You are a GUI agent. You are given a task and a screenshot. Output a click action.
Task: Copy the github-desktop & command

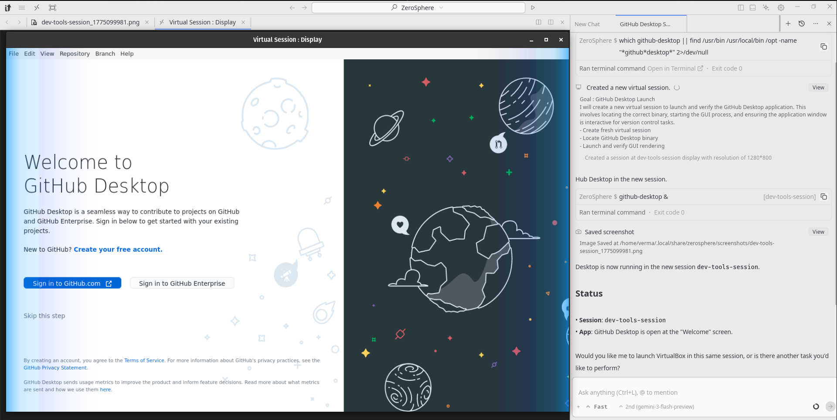[823, 197]
